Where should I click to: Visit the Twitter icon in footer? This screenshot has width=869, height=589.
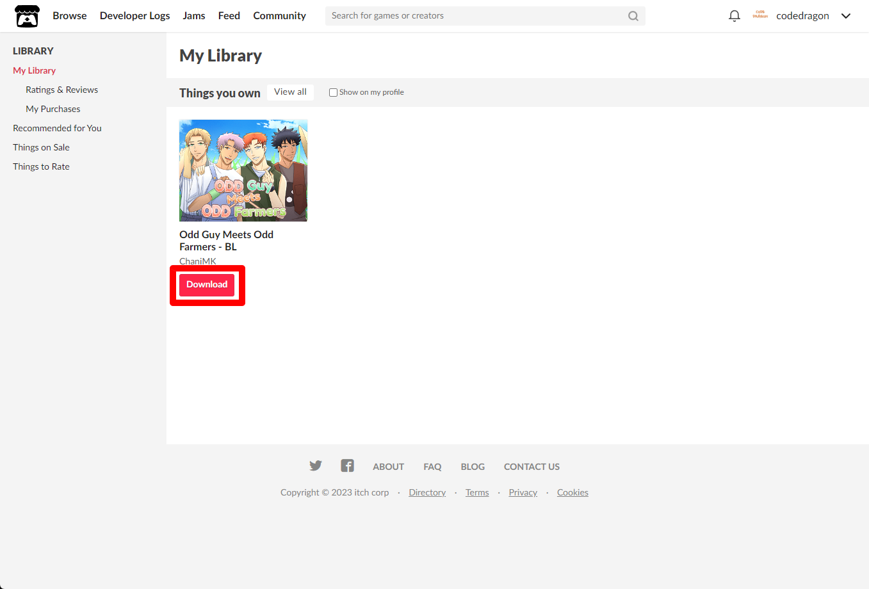(x=316, y=465)
